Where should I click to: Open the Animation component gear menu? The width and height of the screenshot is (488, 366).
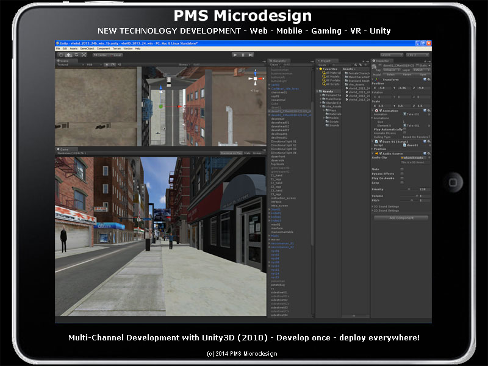point(429,110)
